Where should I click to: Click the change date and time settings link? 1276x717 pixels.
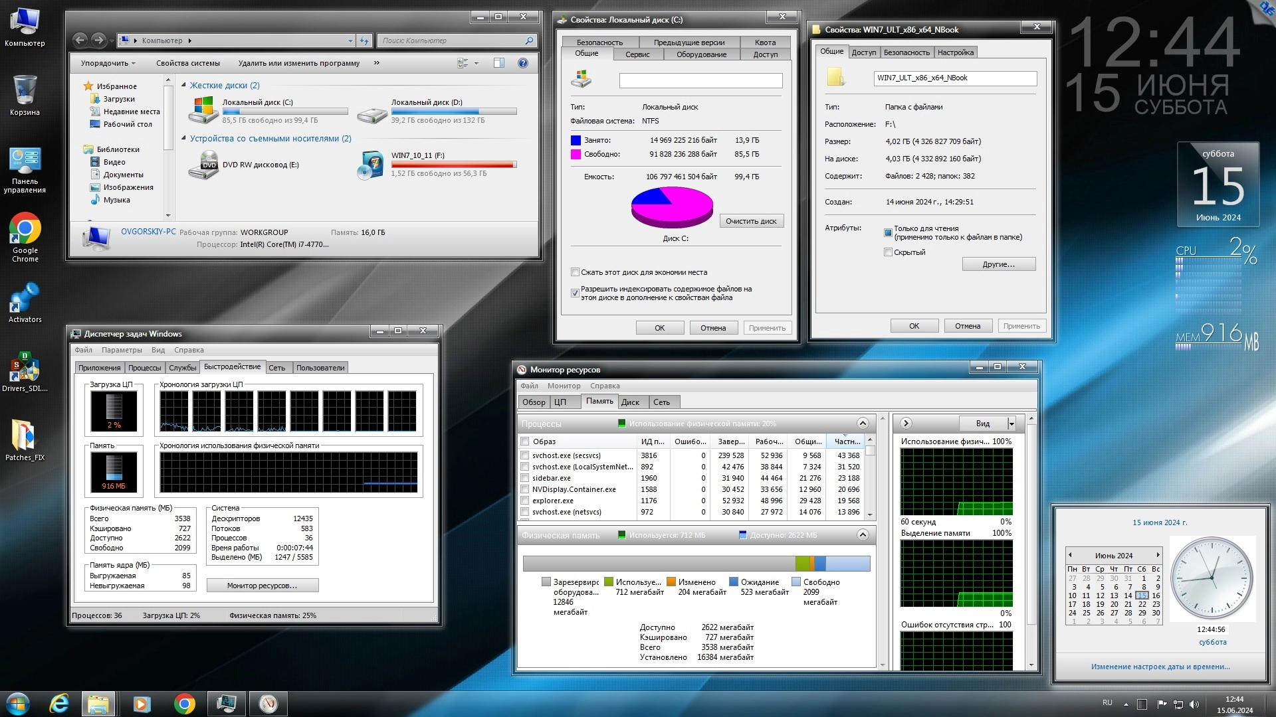(x=1160, y=667)
